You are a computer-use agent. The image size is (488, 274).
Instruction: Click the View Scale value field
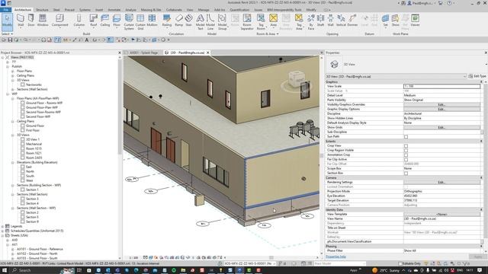pyautogui.click(x=441, y=86)
